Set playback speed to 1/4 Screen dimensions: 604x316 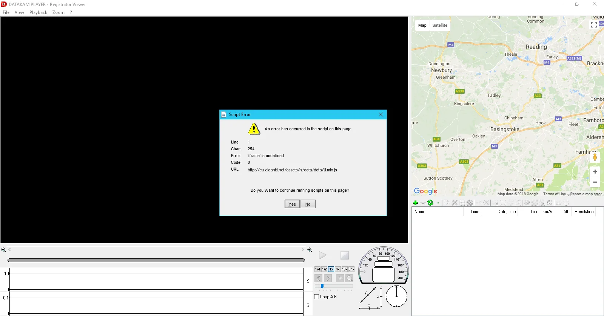click(317, 269)
